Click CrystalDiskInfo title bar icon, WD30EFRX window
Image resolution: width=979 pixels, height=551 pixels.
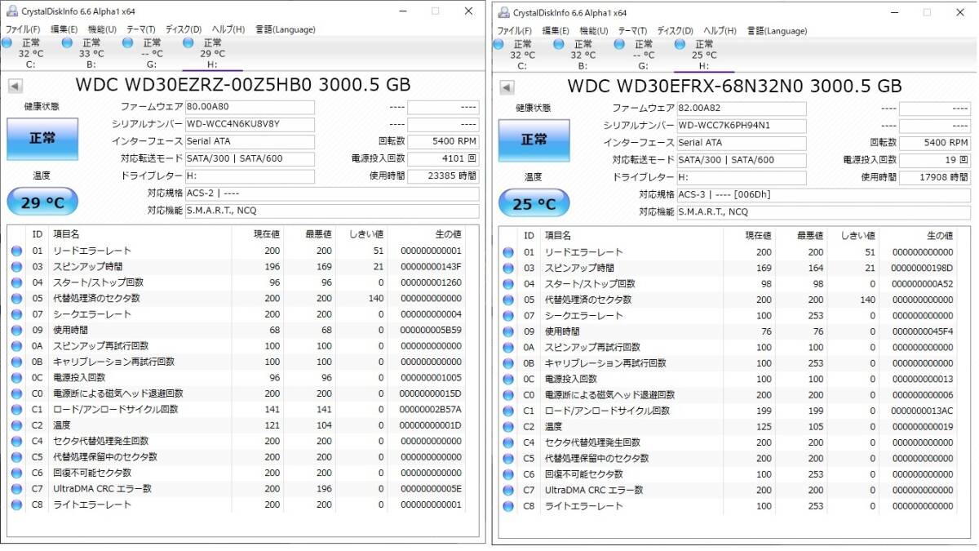coord(503,13)
